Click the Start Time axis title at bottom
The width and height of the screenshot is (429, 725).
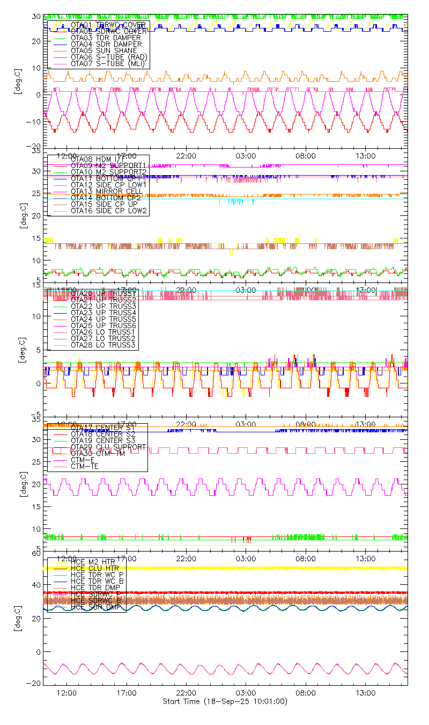click(x=225, y=702)
